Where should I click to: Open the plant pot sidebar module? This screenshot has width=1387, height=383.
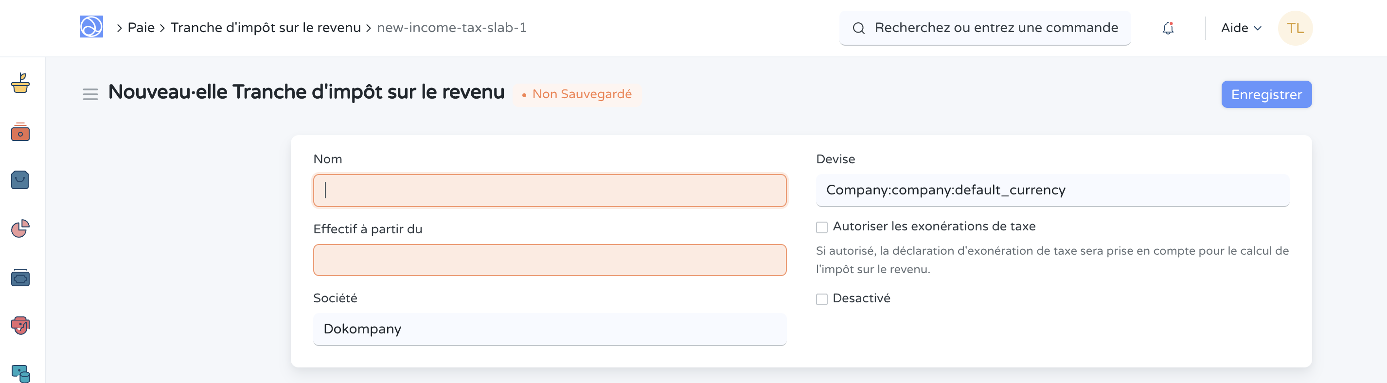[20, 83]
